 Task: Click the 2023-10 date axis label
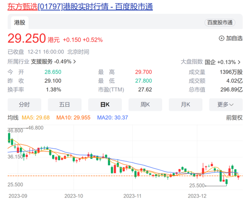coord(74,196)
